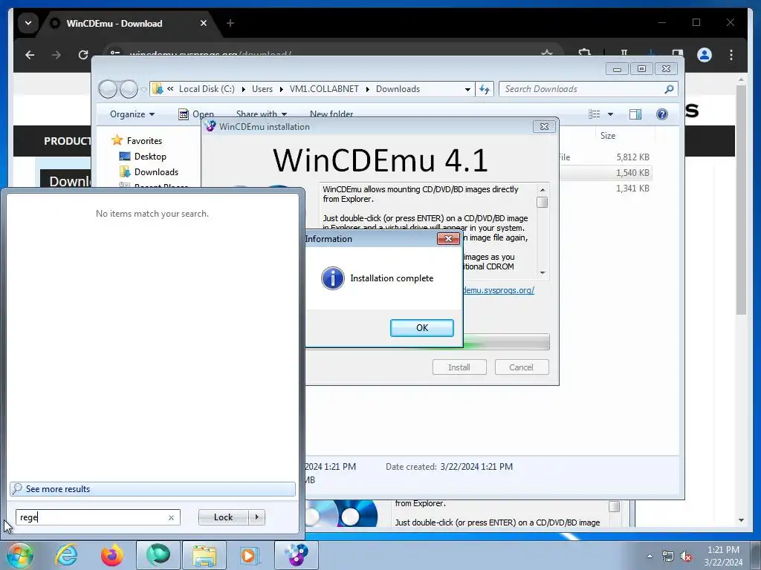Viewport: 761px width, 570px height.
Task: Open the Share with menu
Action: [261, 114]
